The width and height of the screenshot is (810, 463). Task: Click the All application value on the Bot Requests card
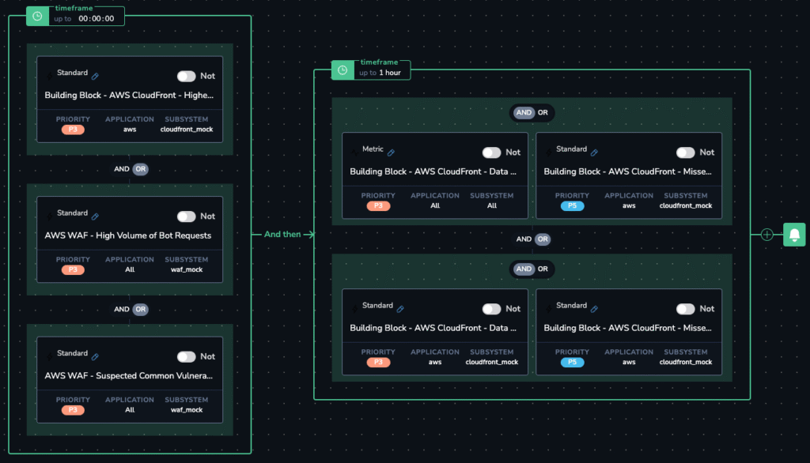click(130, 270)
